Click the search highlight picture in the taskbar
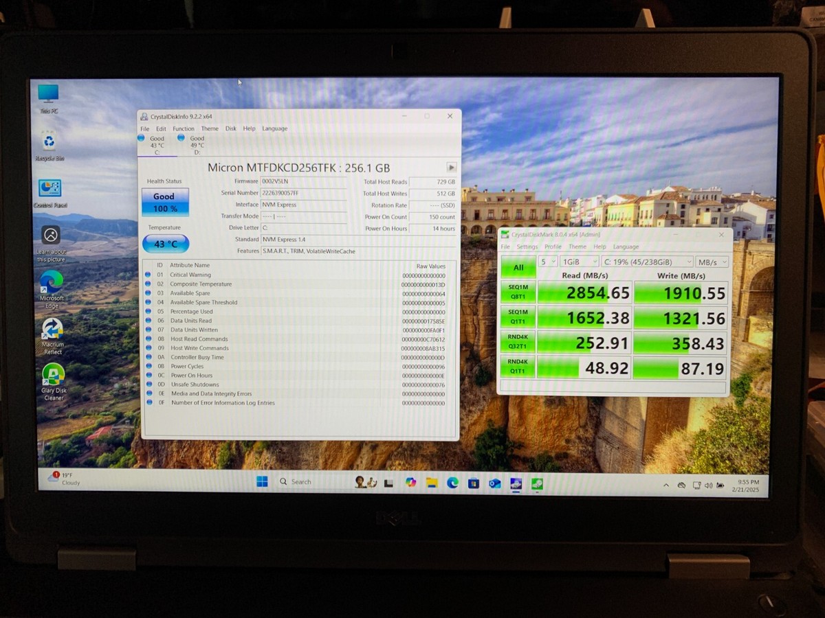The height and width of the screenshot is (618, 825). tap(366, 481)
